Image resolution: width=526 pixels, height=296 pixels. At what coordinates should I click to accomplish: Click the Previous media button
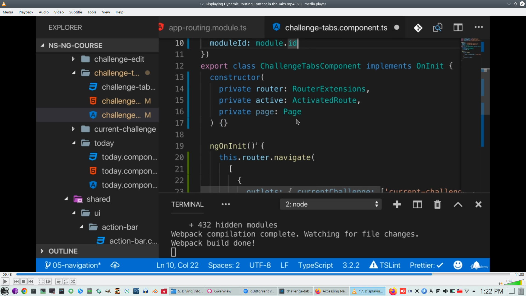[x=16, y=281]
